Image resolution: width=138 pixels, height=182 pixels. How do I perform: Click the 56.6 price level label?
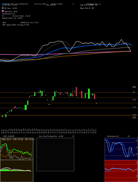point(134,92)
